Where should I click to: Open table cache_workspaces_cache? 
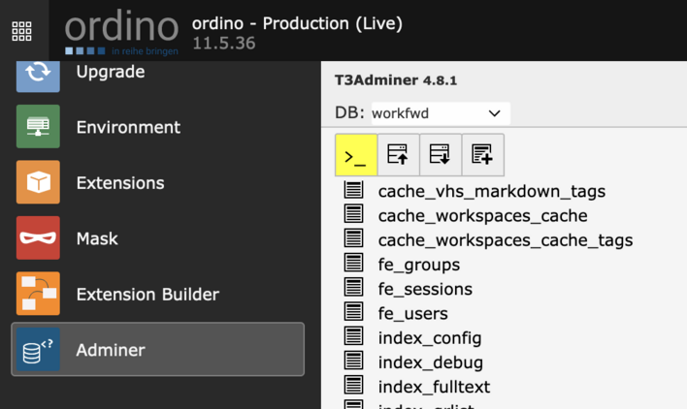483,216
